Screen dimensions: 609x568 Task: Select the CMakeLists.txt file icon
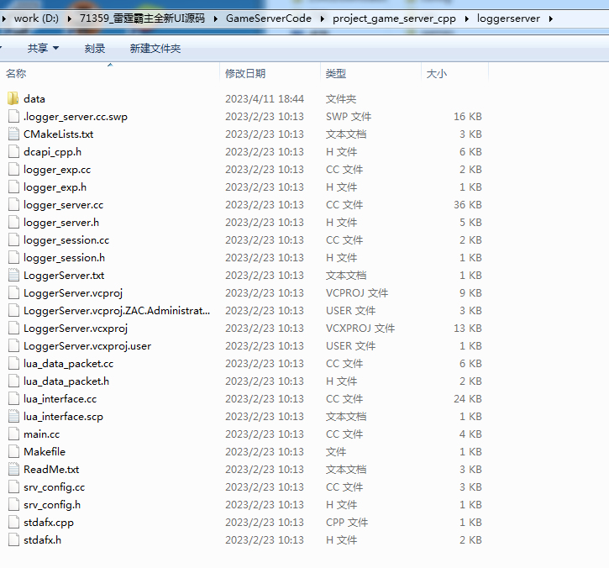(x=13, y=134)
